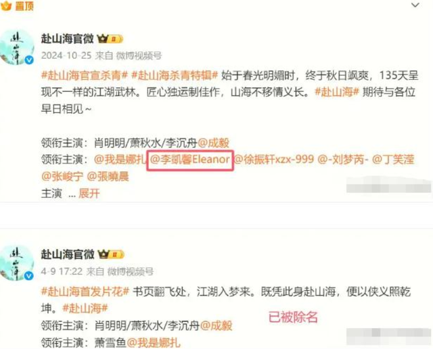Open the mention @我是娜扎 in the second post
433x349 pixels.
point(154,343)
